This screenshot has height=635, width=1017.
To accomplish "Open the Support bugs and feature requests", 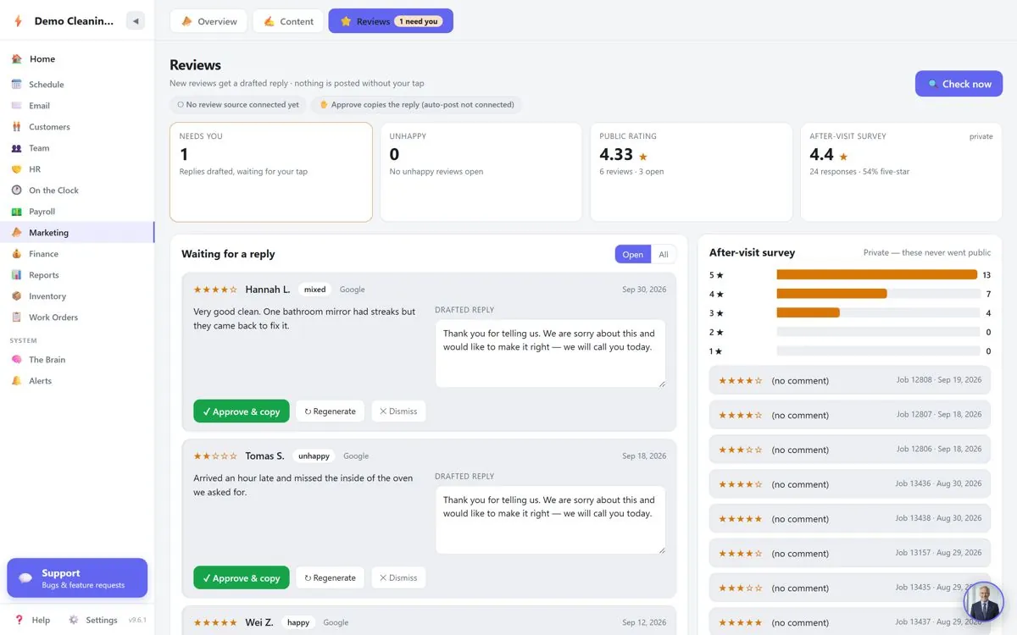I will tap(77, 578).
